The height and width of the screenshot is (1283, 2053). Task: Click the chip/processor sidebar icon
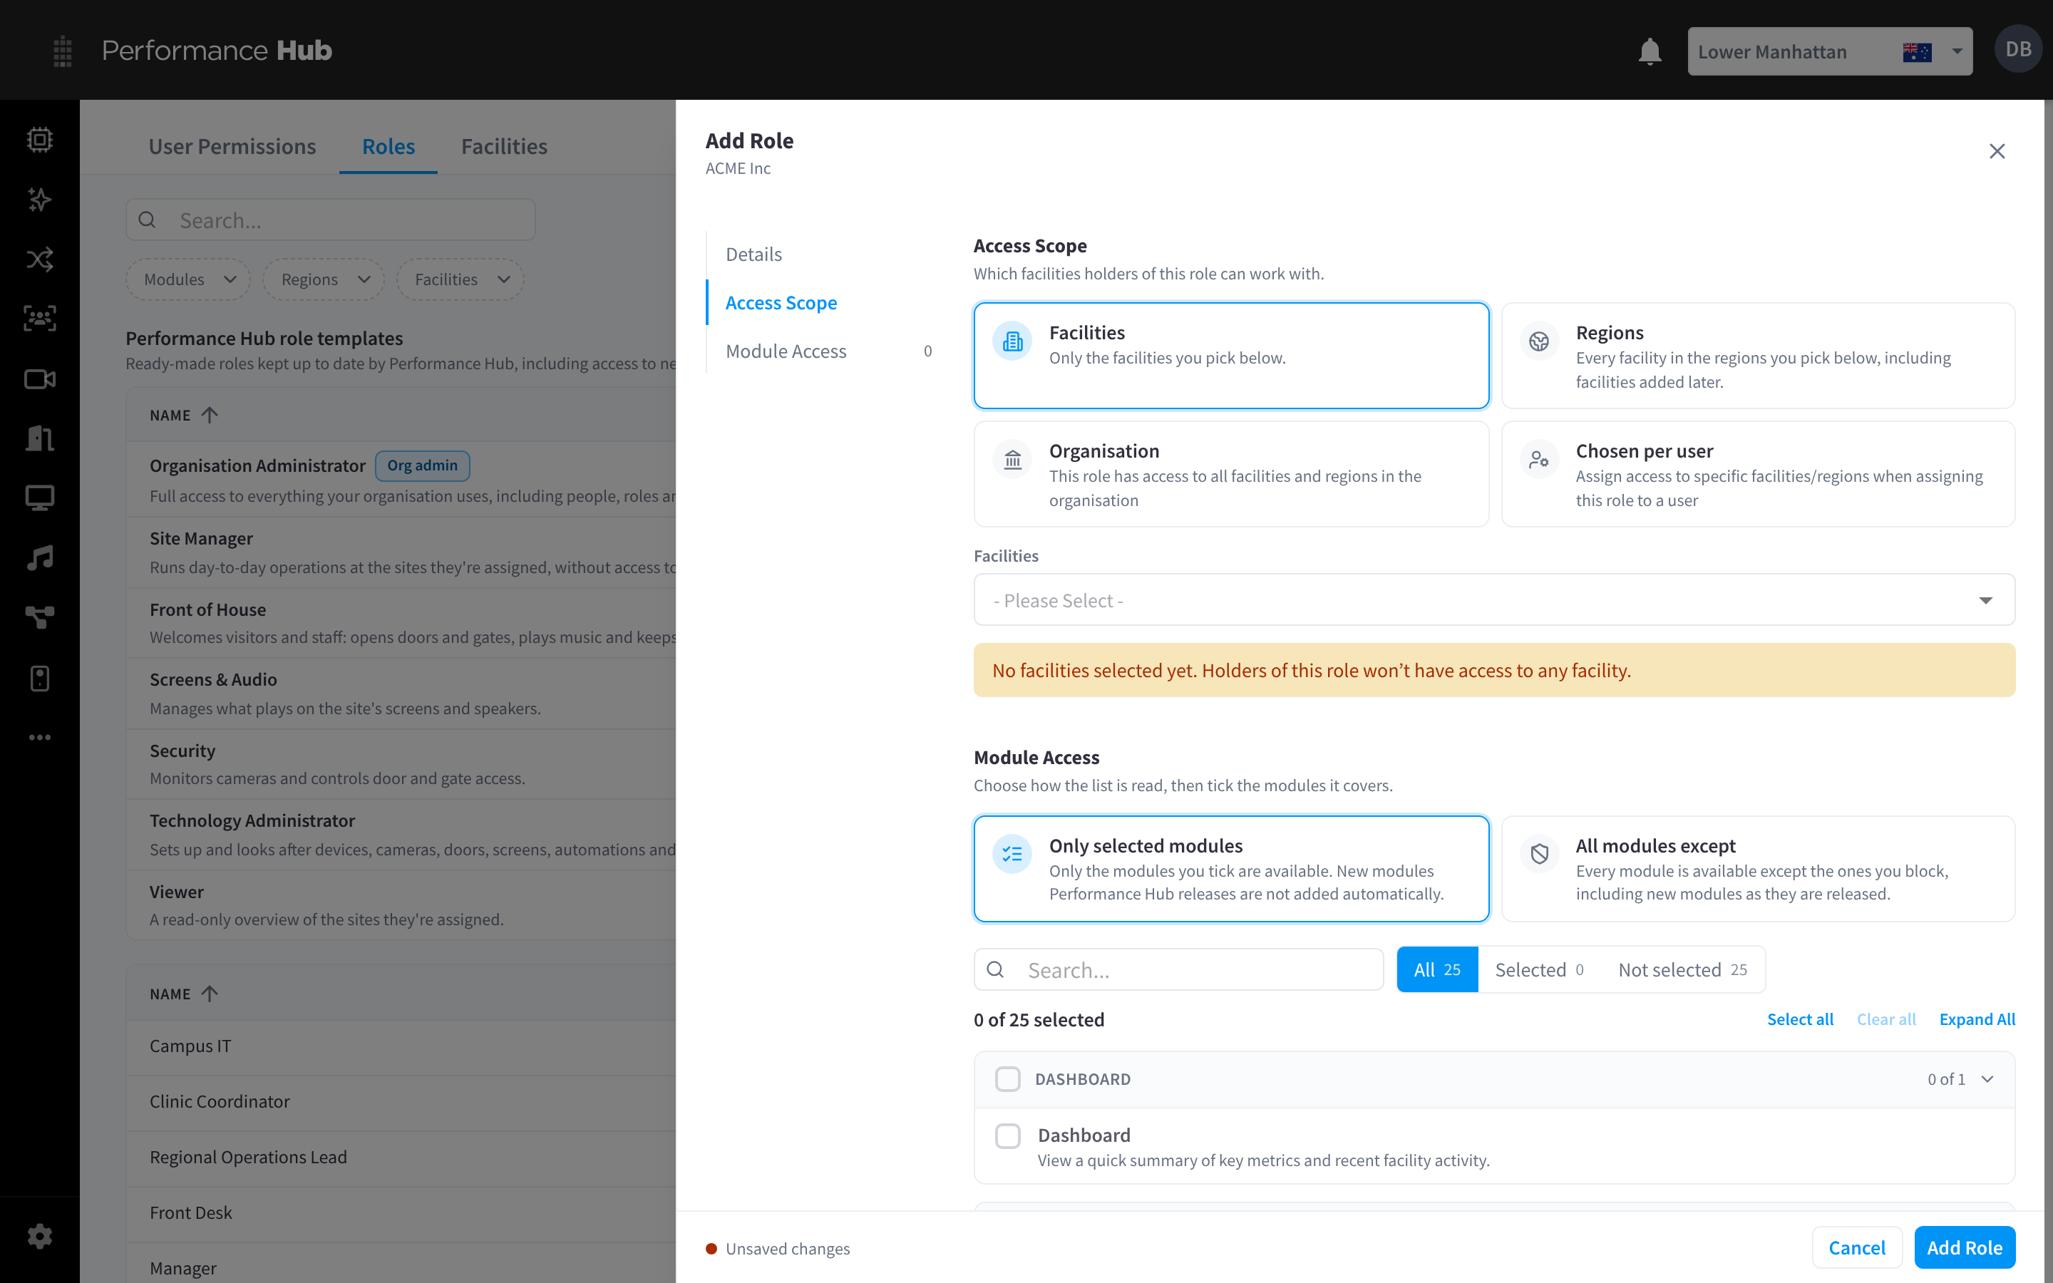click(x=40, y=139)
